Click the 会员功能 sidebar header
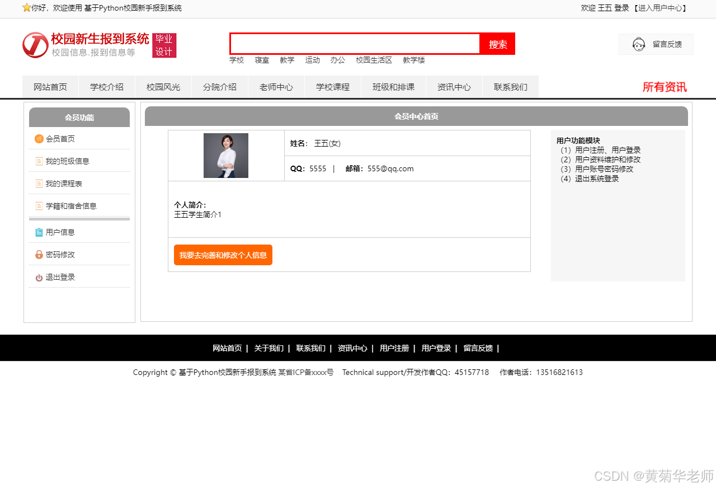 pos(79,118)
